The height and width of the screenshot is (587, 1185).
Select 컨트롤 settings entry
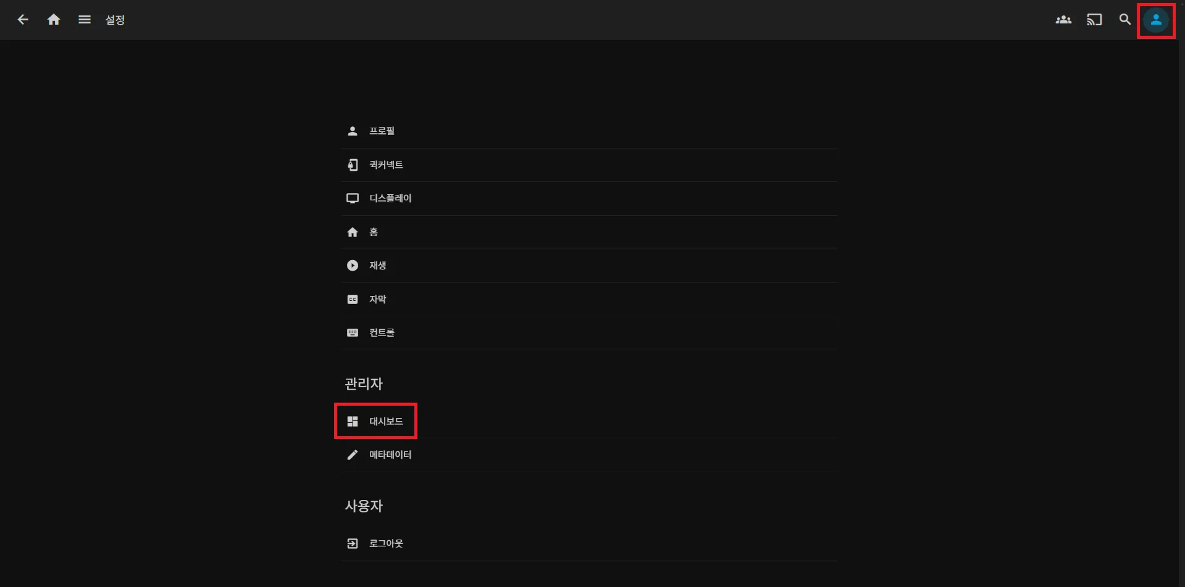coord(382,332)
